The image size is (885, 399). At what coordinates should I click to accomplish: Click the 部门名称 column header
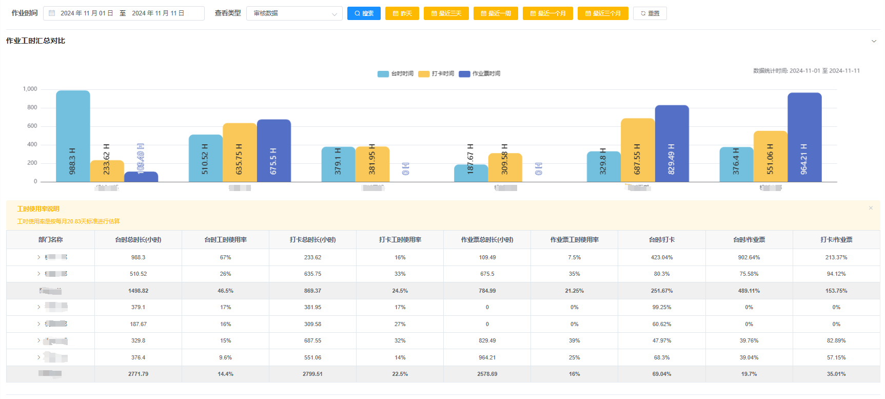point(50,240)
